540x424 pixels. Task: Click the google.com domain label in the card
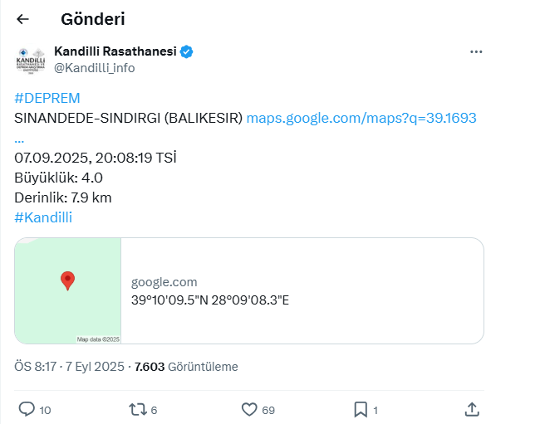coord(164,282)
